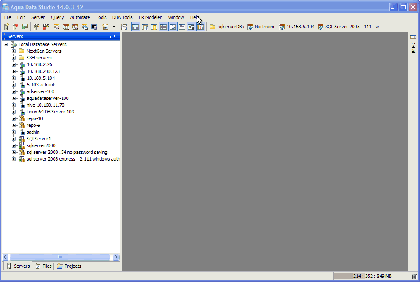The width and height of the screenshot is (420, 282).
Task: Open the Automate menu
Action: tap(80, 17)
